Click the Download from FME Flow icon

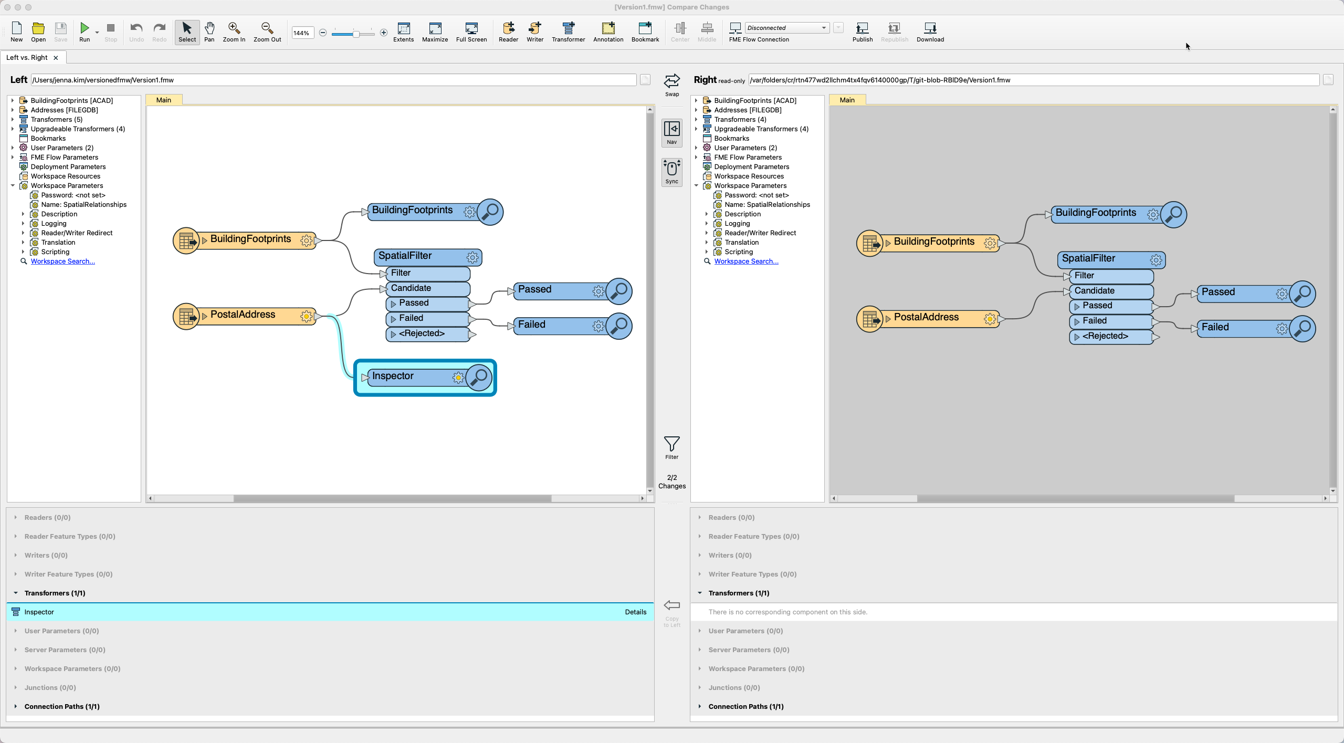[930, 32]
